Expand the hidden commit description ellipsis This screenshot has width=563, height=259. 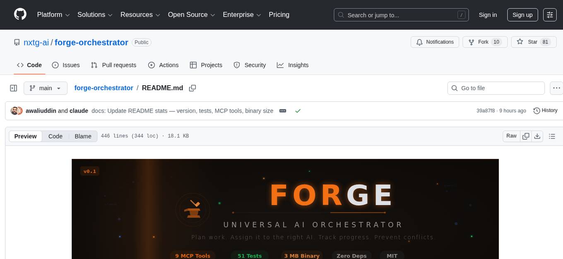click(x=283, y=110)
